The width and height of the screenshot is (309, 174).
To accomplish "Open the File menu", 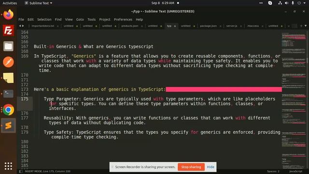I will point(21,19).
